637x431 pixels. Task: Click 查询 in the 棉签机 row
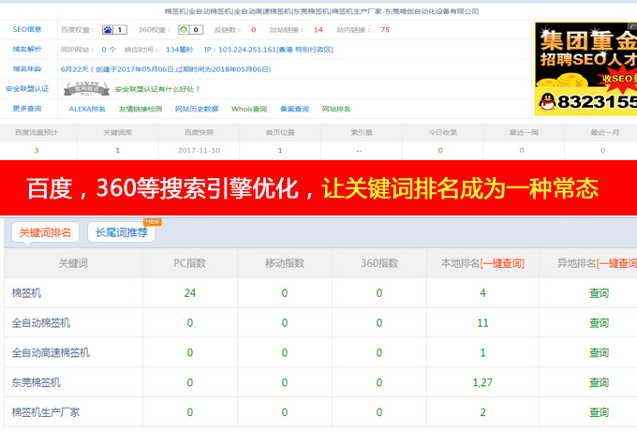[600, 293]
